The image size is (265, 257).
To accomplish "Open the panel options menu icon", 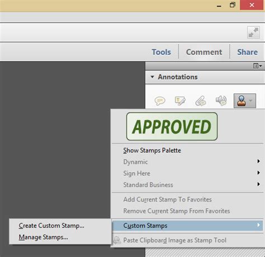I will pyautogui.click(x=258, y=66).
